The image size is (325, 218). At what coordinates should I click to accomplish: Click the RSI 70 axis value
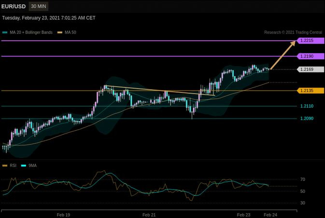(x=303, y=179)
